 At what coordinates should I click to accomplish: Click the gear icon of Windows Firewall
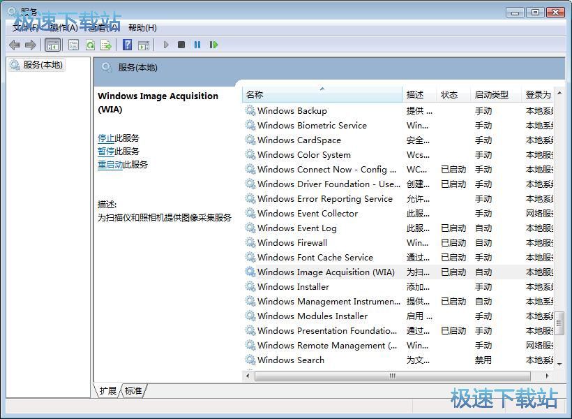tap(250, 242)
